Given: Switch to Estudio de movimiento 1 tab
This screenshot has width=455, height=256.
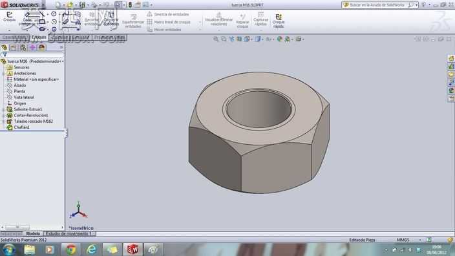Looking at the screenshot, I should [x=69, y=233].
